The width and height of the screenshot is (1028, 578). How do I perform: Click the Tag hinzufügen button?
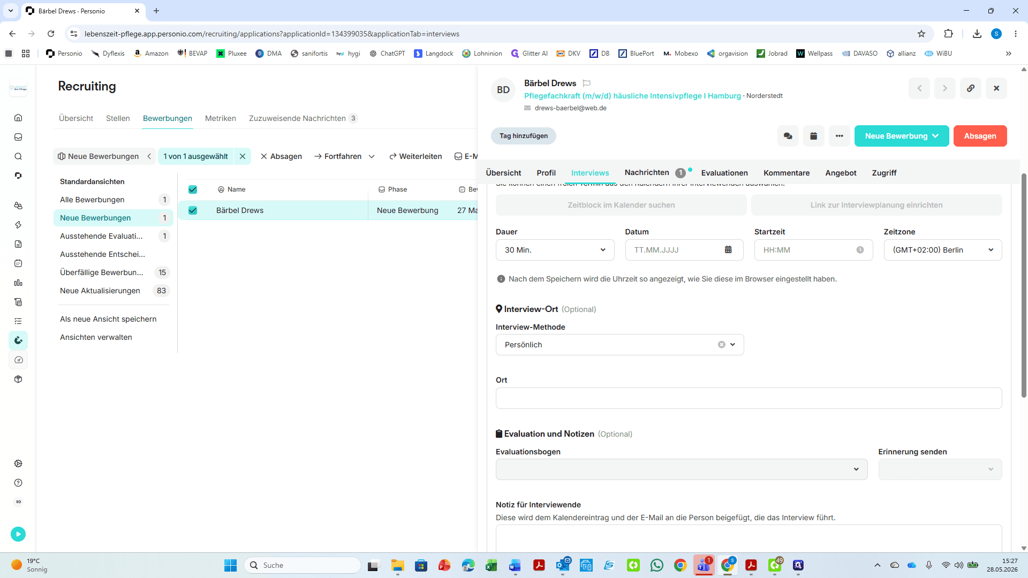[524, 136]
